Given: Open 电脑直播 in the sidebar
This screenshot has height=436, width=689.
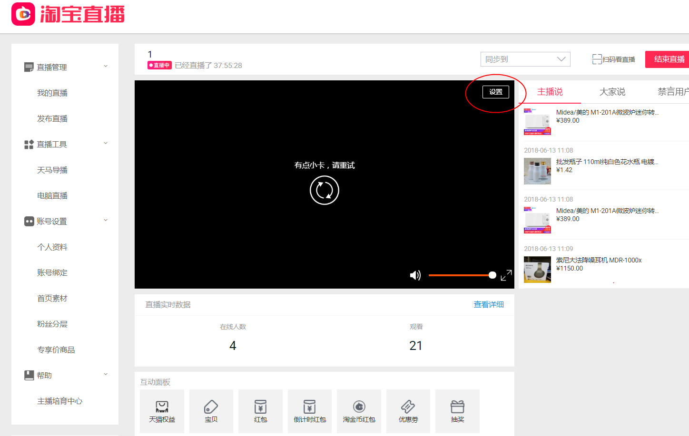Looking at the screenshot, I should click(52, 195).
